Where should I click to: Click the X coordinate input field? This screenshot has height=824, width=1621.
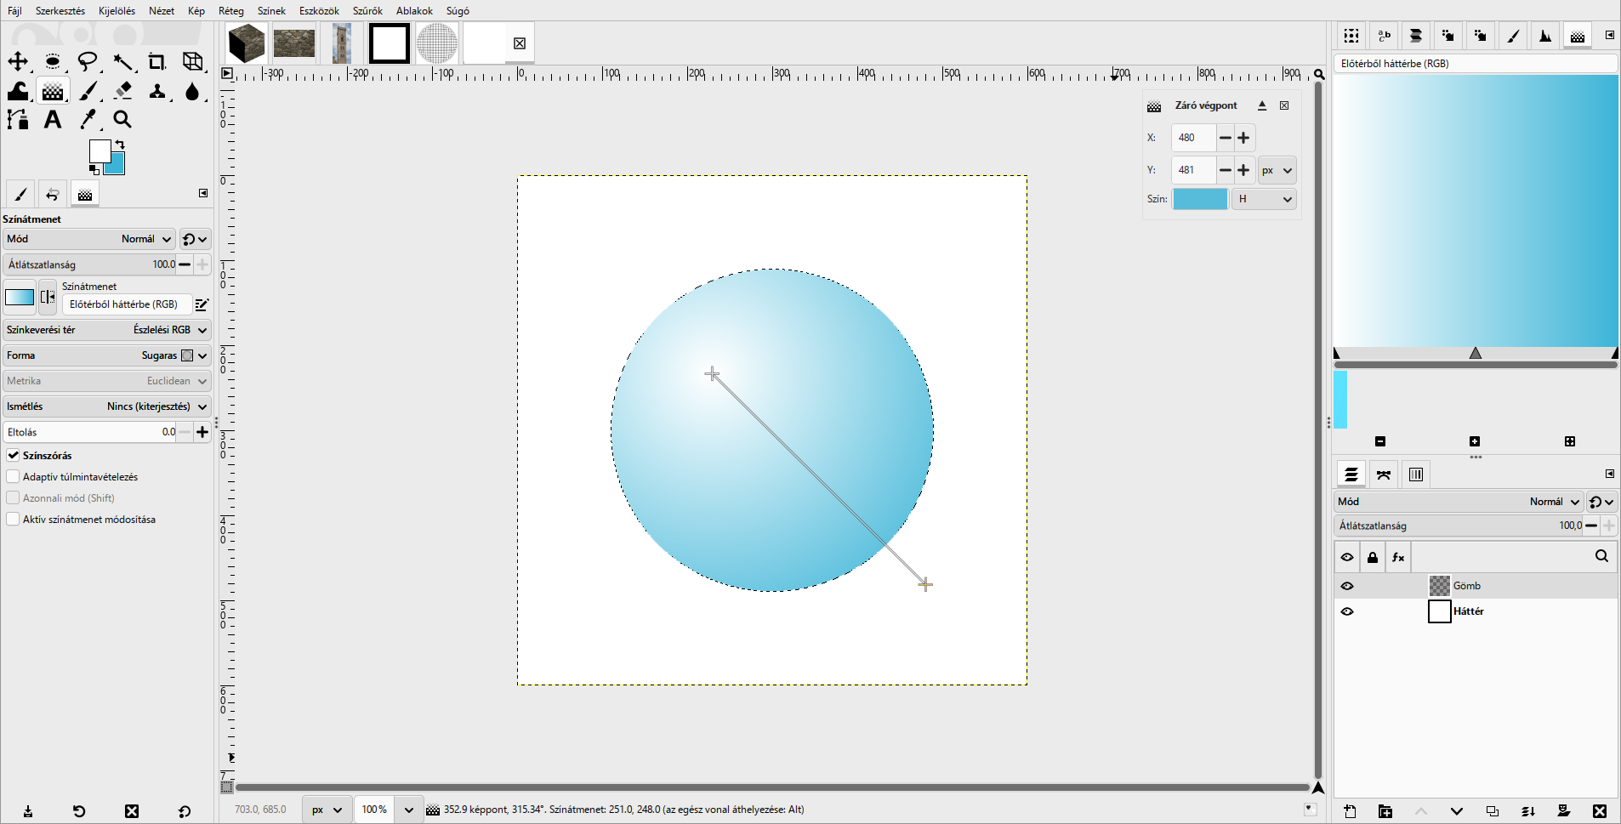[1193, 138]
